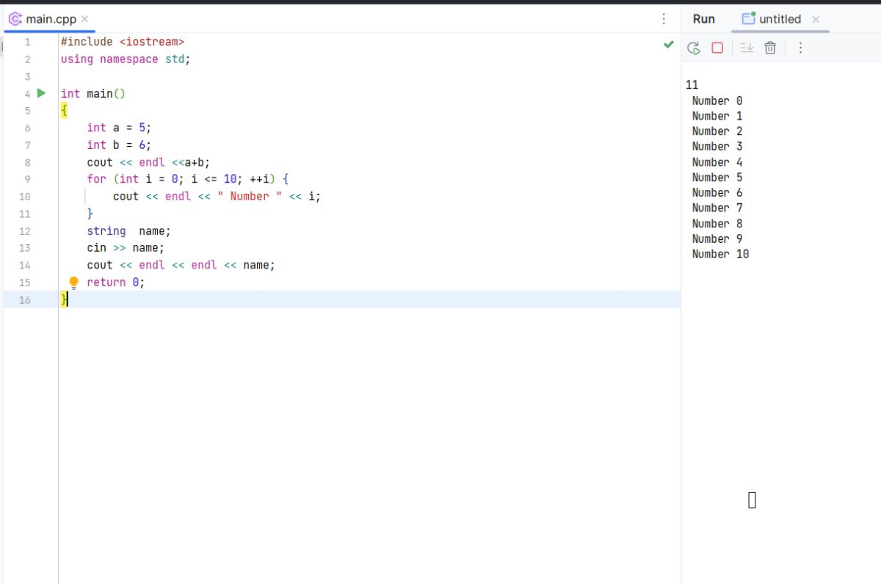Close the main.cpp tab

point(85,19)
